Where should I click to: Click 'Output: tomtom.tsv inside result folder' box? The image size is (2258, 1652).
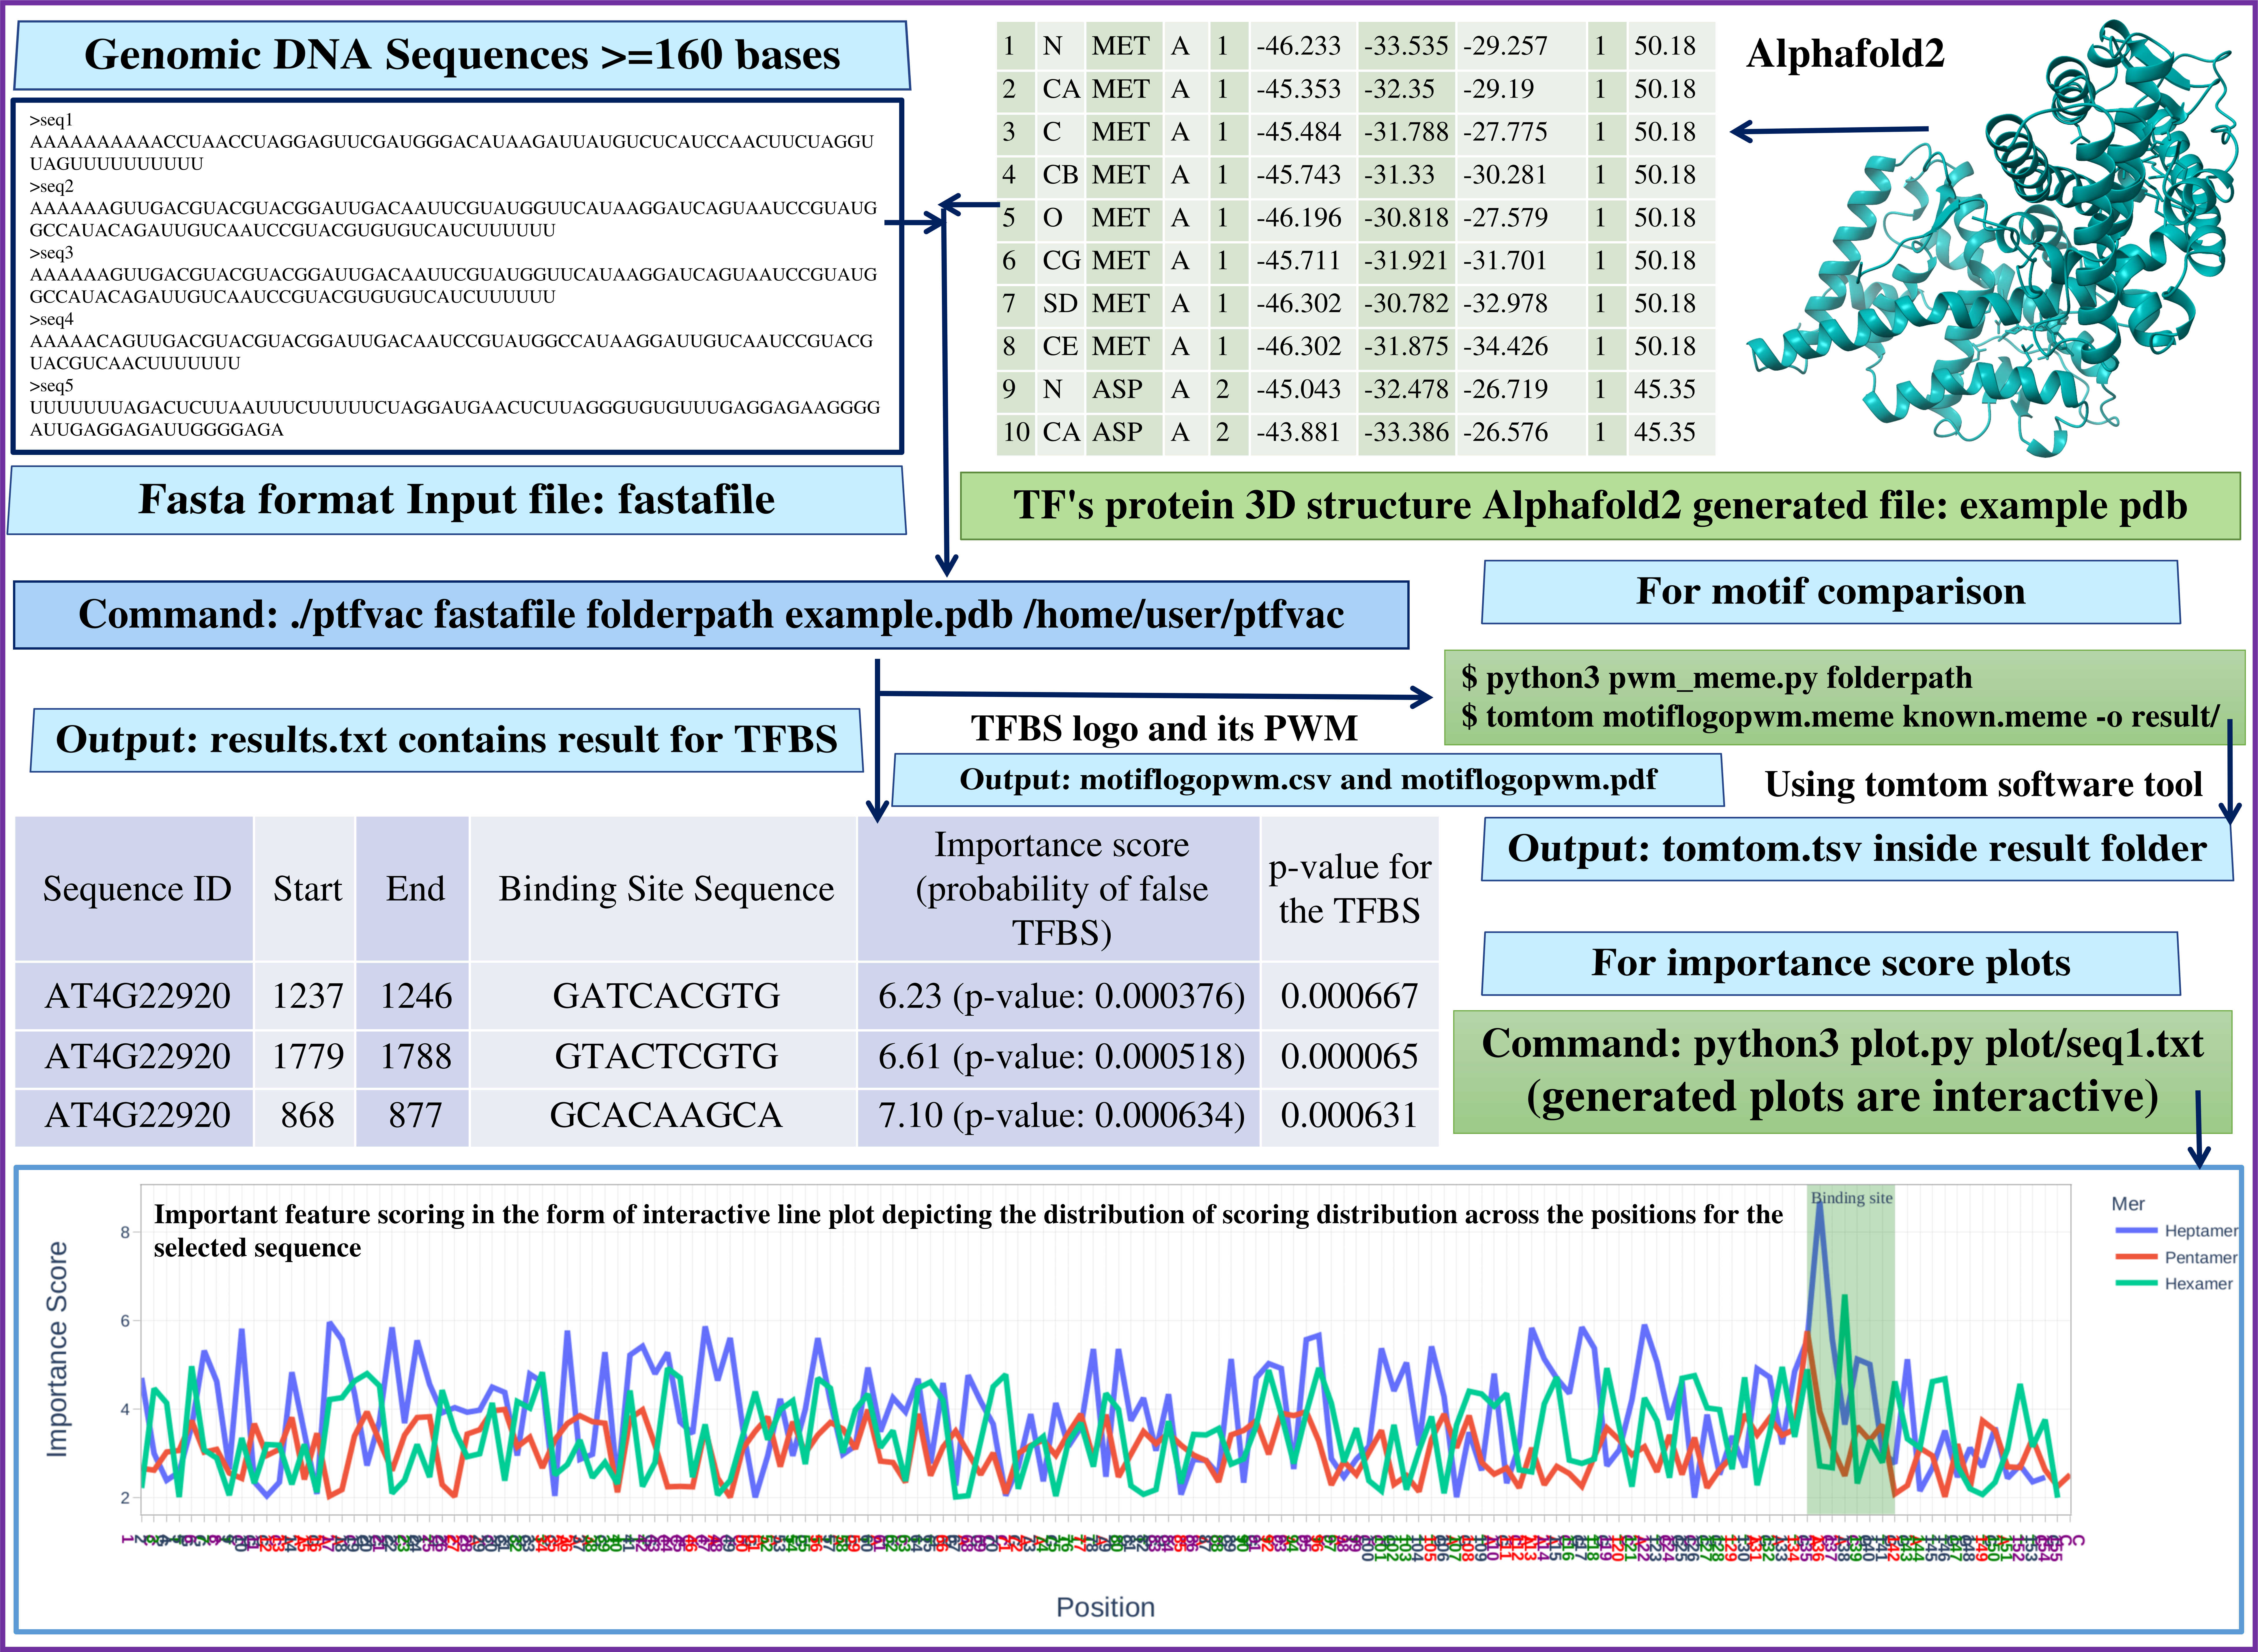point(1857,849)
